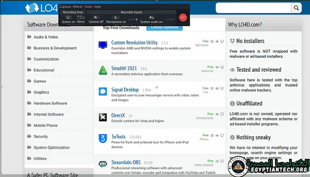Click the list icon for 3uTools
Image resolution: width=310 pixels, height=177 pixels.
212,135
